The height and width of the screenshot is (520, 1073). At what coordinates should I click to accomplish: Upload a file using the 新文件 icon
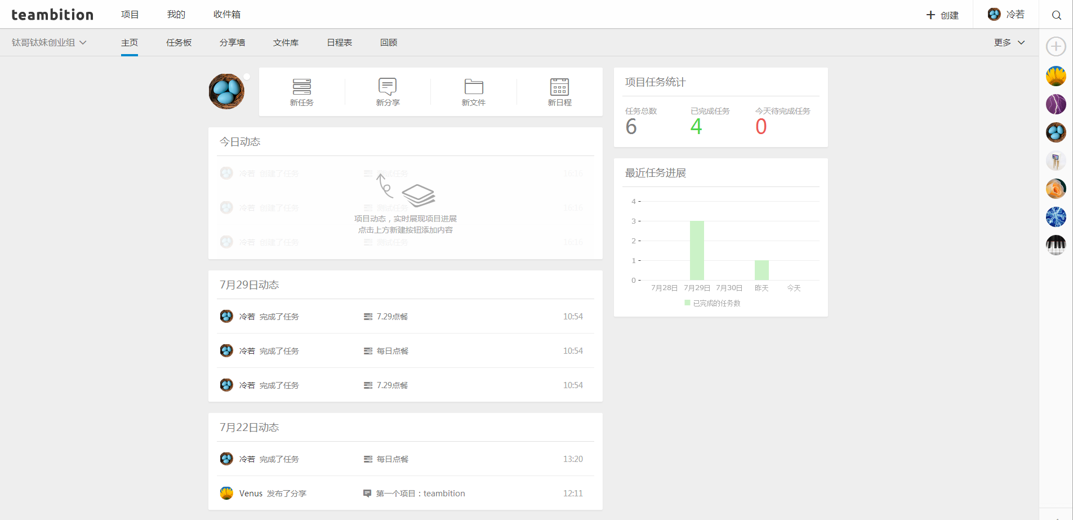[474, 92]
